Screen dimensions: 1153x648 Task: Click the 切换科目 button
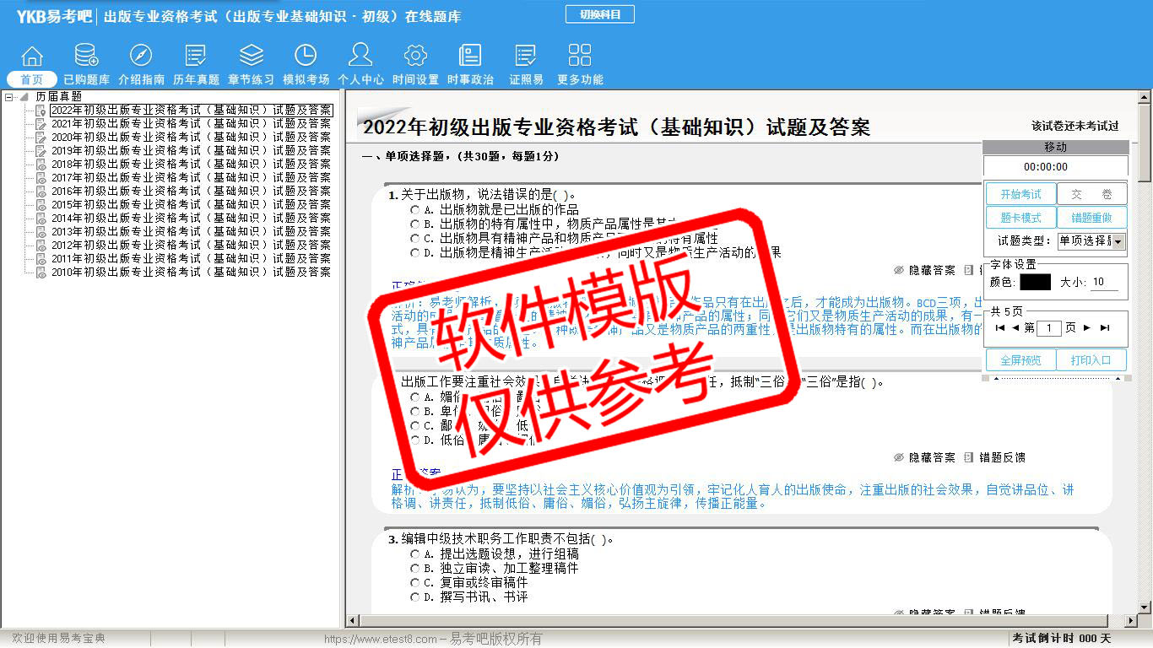coord(599,14)
